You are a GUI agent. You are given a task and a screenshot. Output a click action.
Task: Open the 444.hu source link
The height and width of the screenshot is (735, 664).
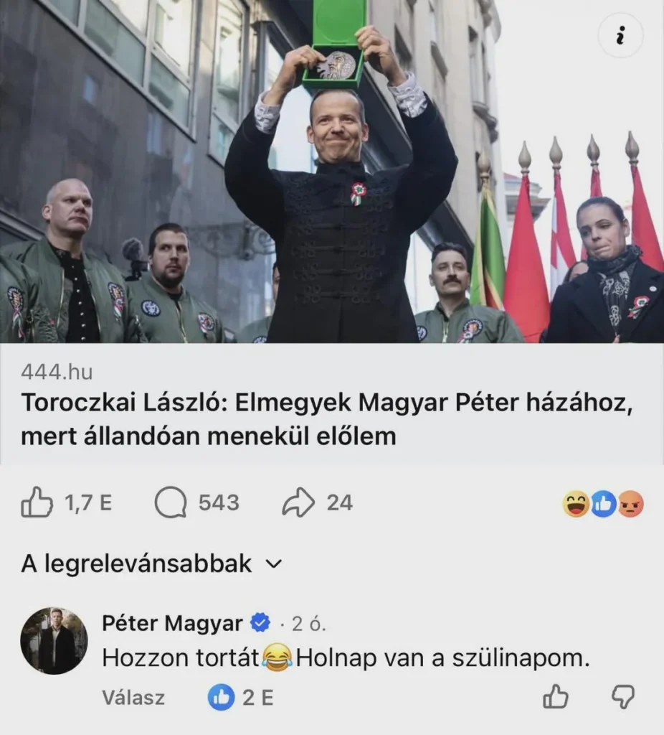point(57,373)
